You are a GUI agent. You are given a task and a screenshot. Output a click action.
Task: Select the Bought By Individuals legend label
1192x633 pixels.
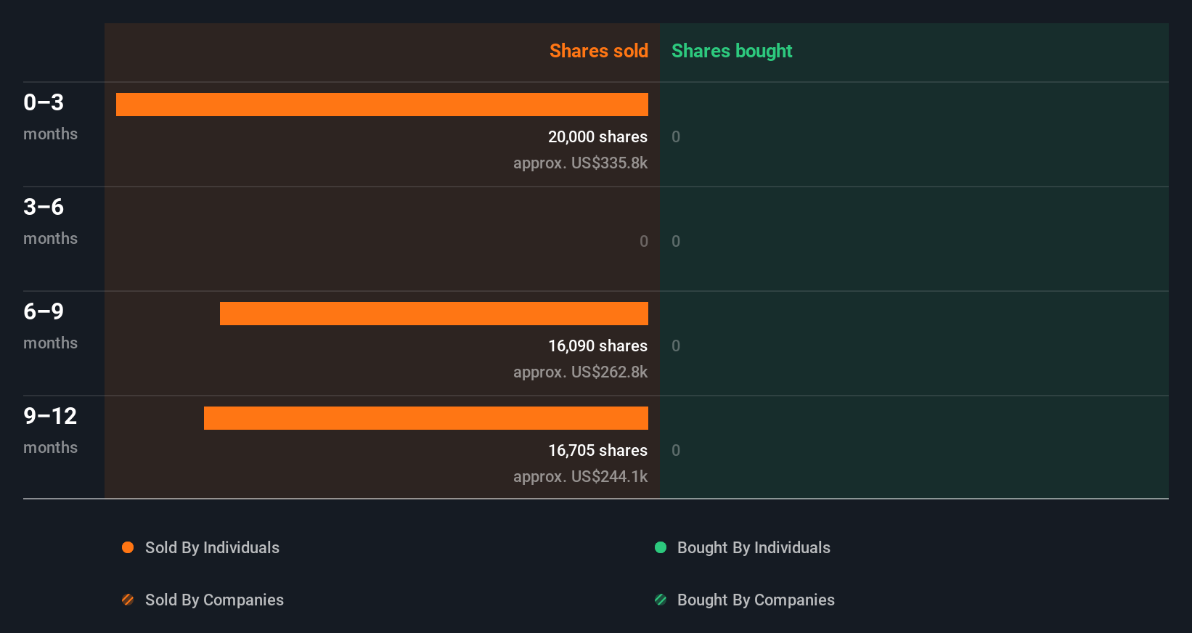click(754, 547)
